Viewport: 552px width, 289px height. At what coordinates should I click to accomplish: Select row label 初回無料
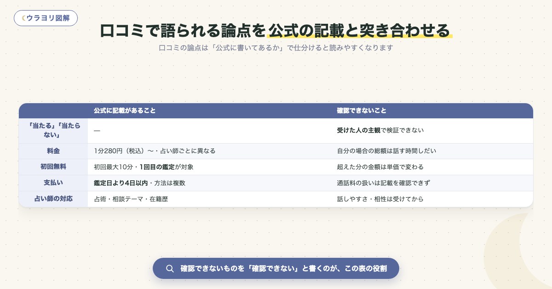click(53, 167)
